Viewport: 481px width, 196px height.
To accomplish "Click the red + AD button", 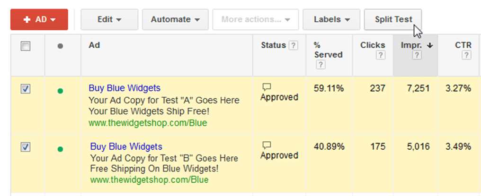I will (x=39, y=20).
